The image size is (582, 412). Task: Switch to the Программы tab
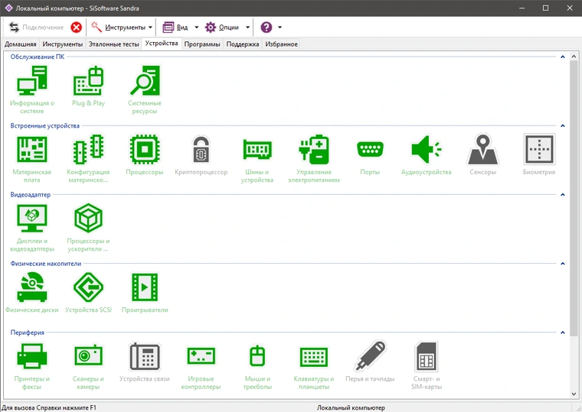[x=202, y=44]
